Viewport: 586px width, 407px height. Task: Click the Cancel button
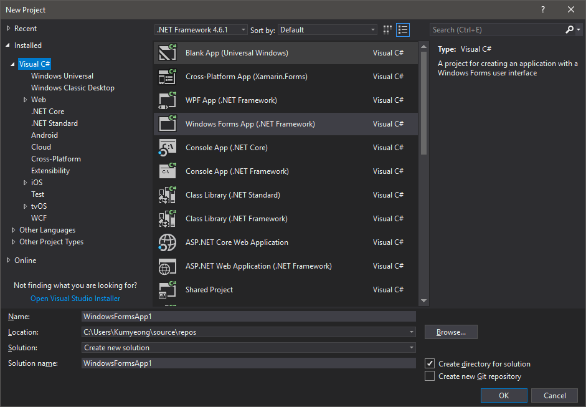click(x=555, y=395)
